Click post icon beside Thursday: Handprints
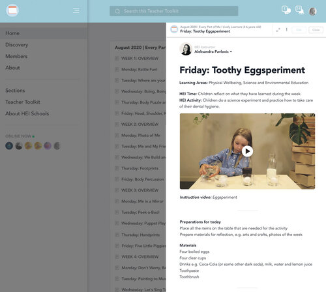This screenshot has height=292, width=326. (x=117, y=235)
